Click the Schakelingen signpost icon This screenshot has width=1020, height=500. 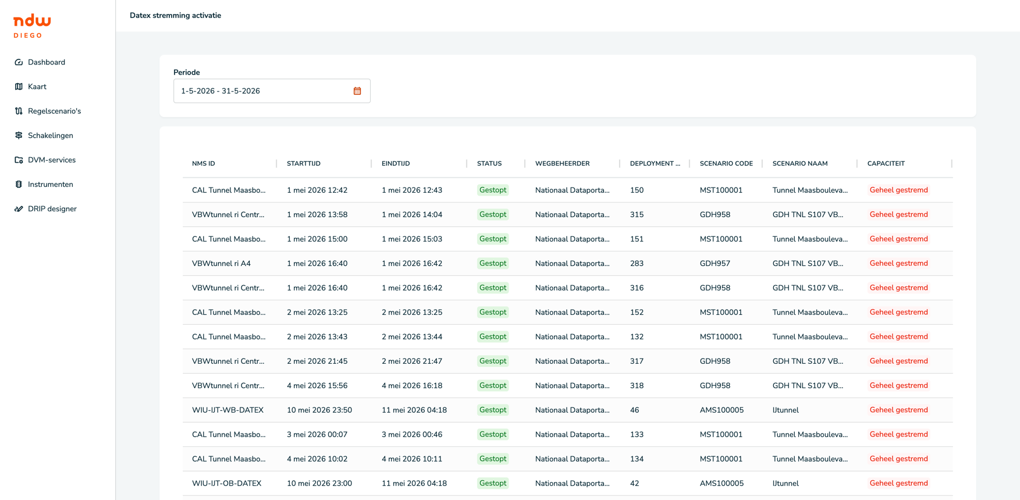click(x=19, y=136)
